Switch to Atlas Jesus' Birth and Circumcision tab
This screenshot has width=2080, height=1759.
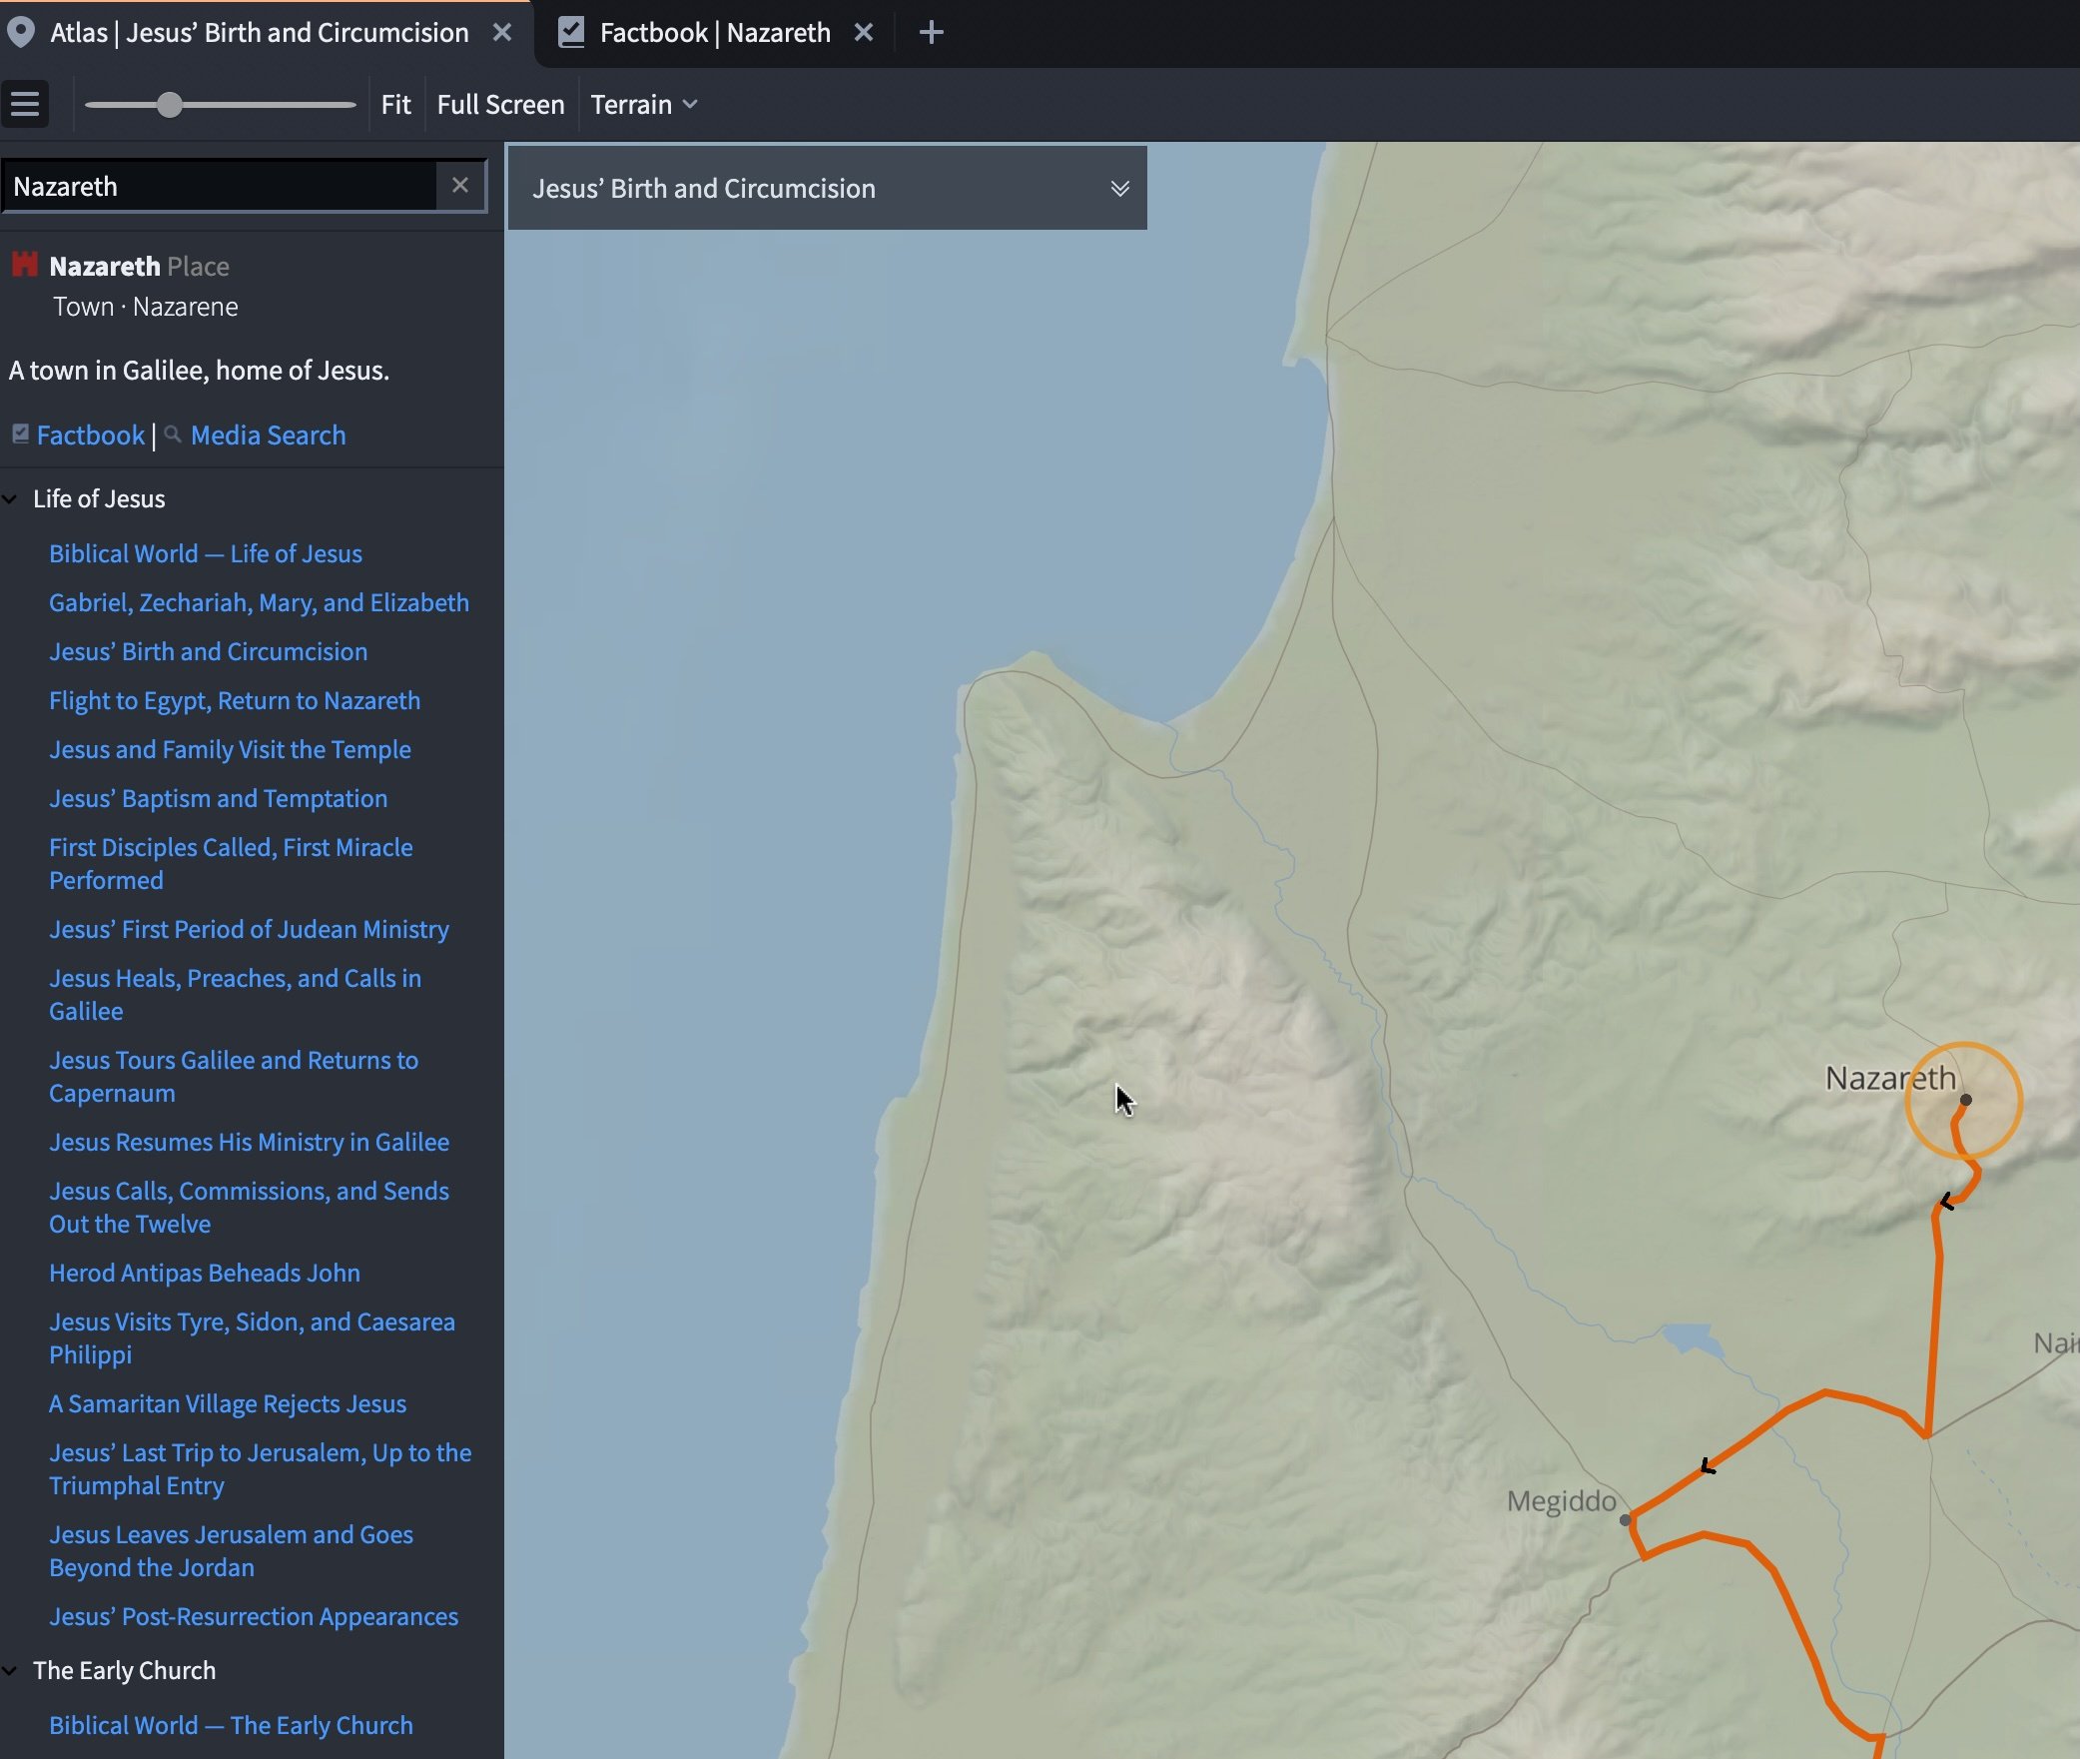pos(260,33)
